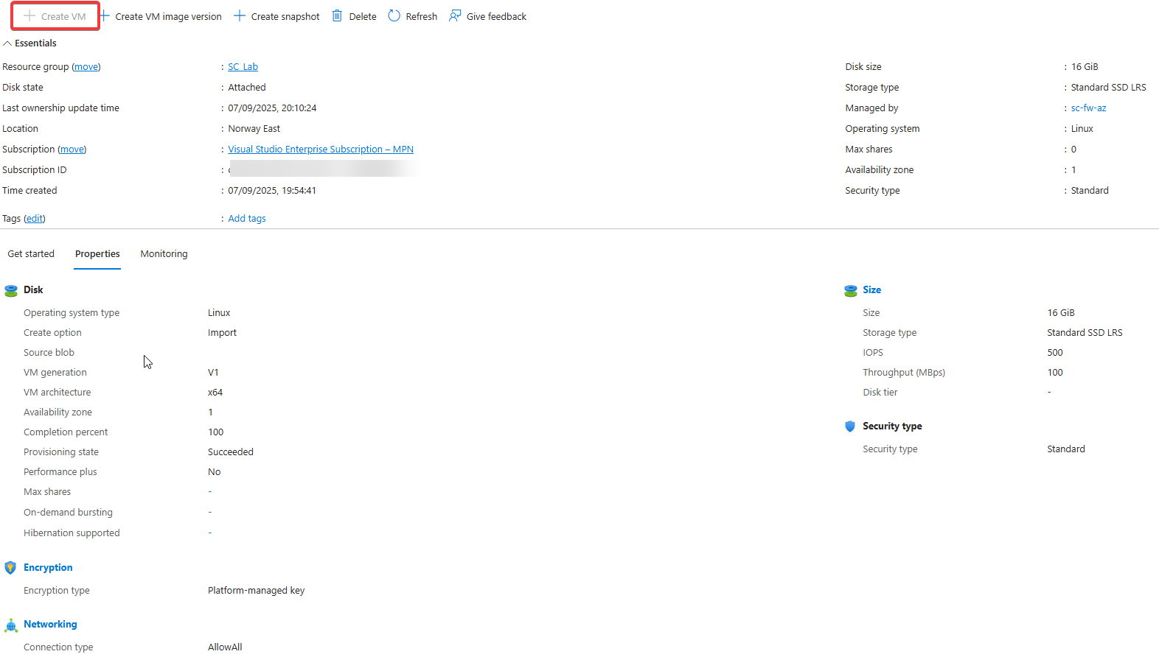1159x657 pixels.
Task: Click the move link next to Subscription
Action: (x=72, y=150)
